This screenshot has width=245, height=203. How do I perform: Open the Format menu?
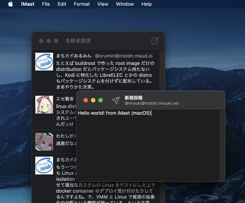(x=82, y=4)
